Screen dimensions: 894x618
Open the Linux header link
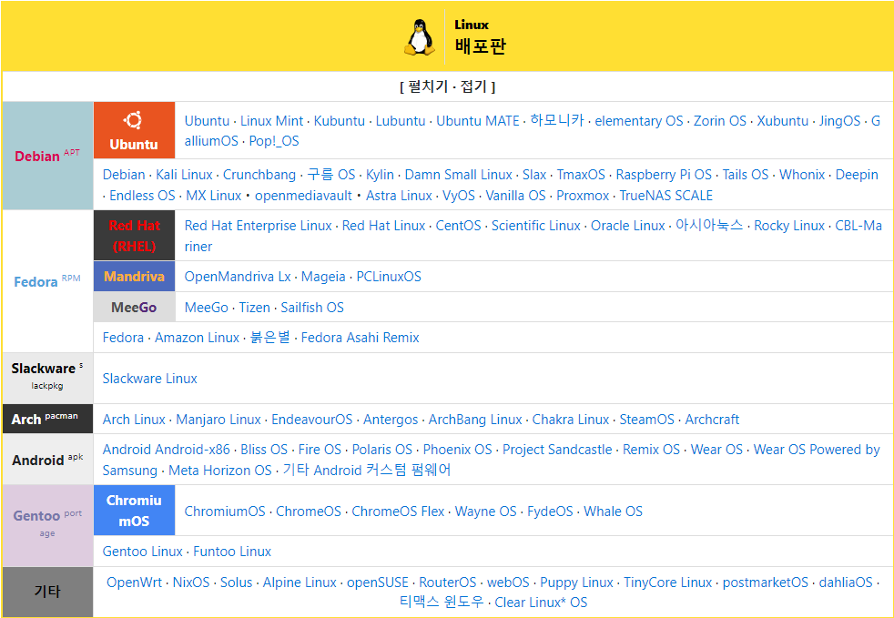tap(472, 25)
